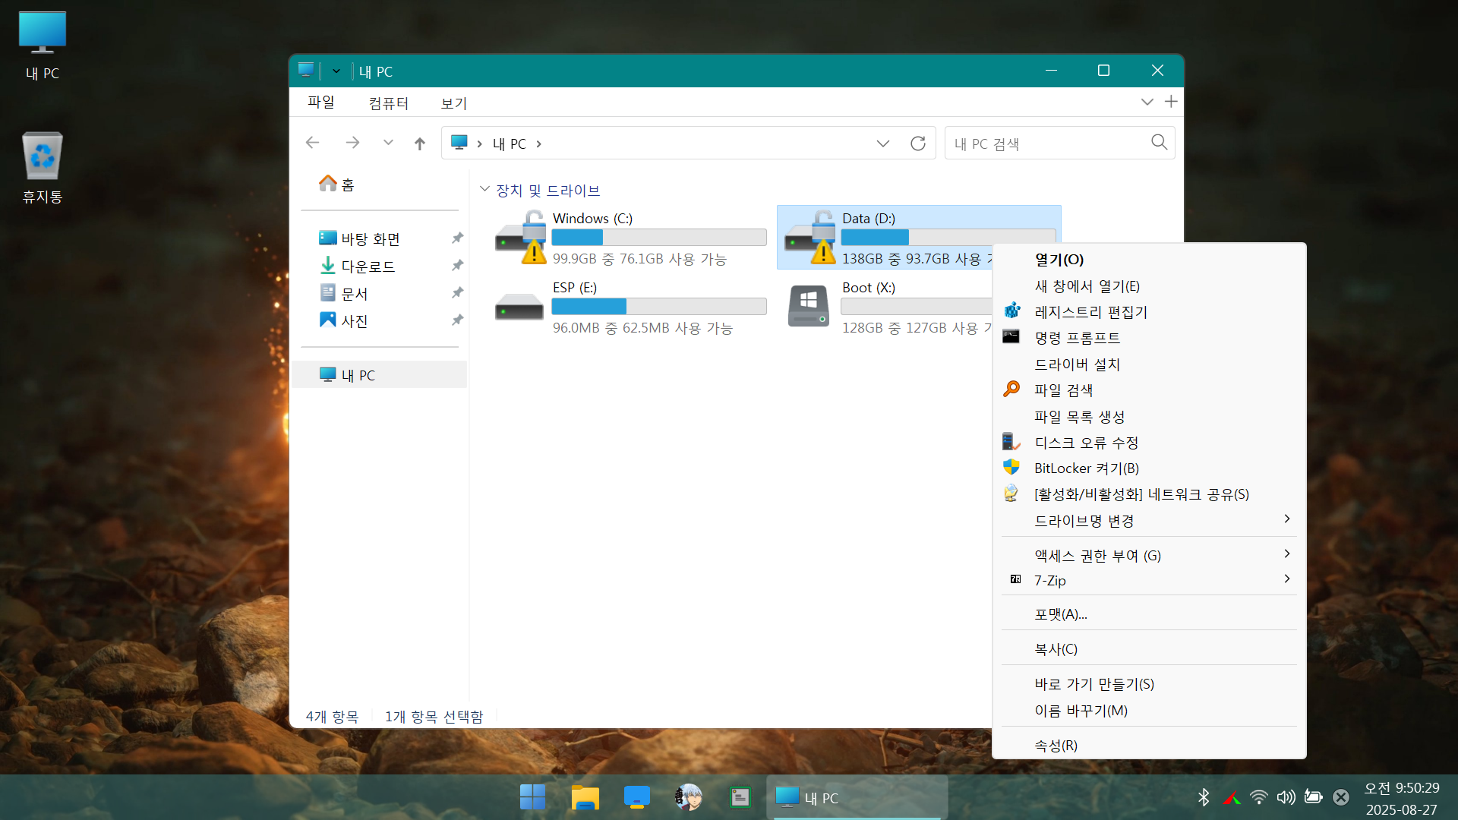Choose 속성(R) in the context menu

click(1056, 746)
